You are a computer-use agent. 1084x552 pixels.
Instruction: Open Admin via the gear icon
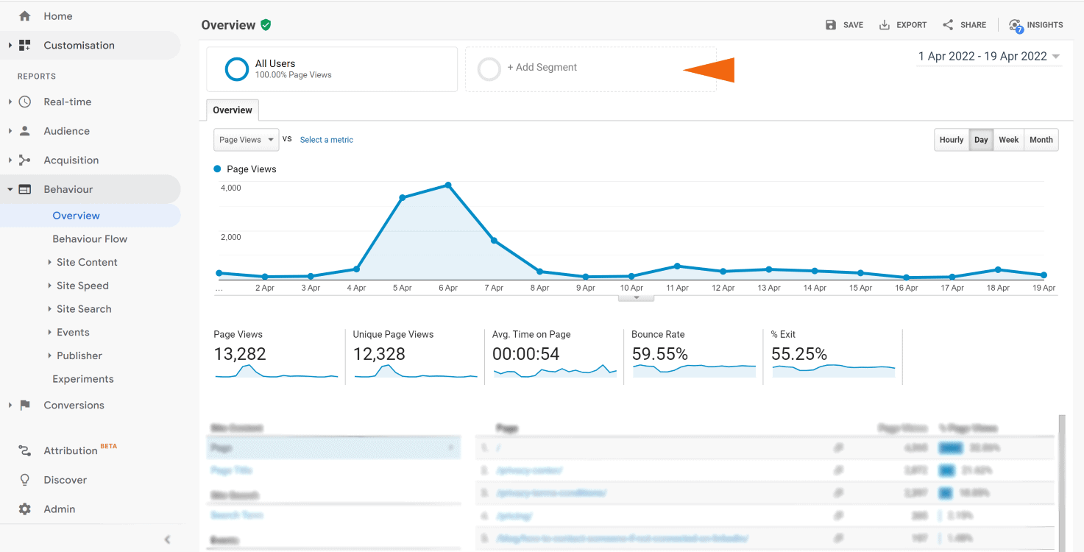(25, 509)
